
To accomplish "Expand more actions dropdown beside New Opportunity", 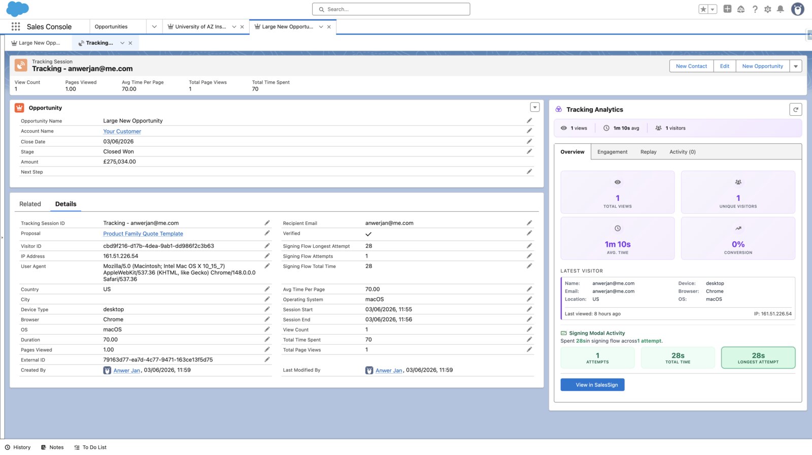I will [x=796, y=66].
